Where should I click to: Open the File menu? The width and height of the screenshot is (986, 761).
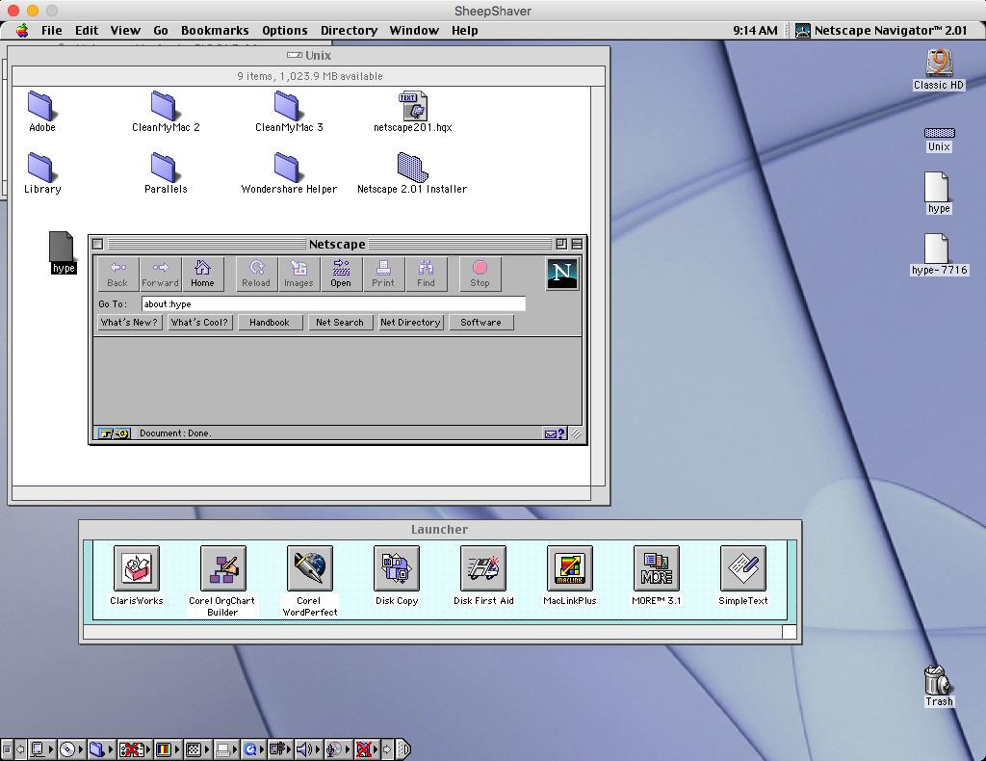pyautogui.click(x=52, y=30)
